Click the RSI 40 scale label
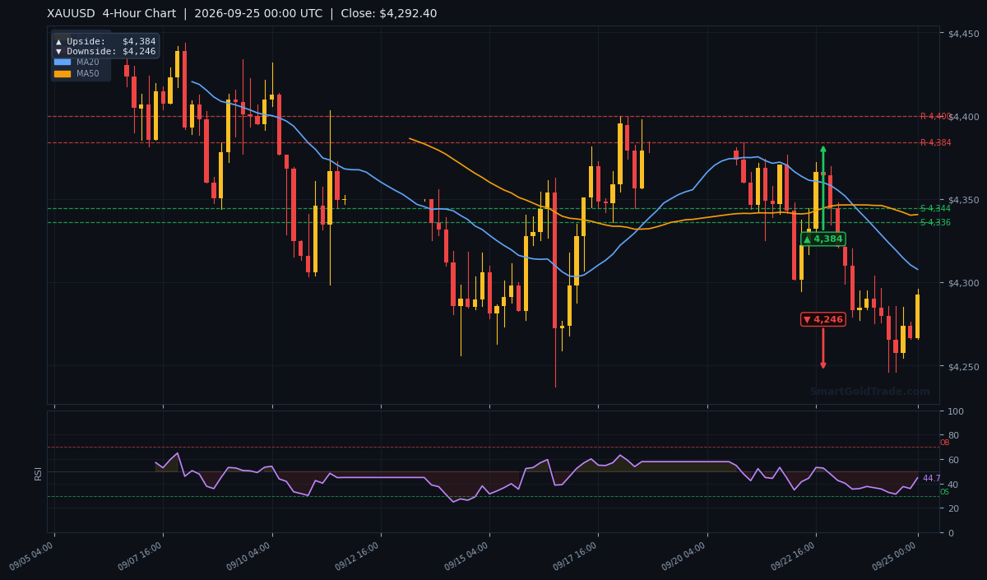This screenshot has height=580, width=987. (x=953, y=485)
